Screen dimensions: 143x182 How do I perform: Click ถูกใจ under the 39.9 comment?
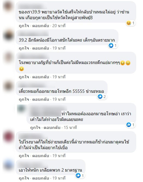click(24, 26)
